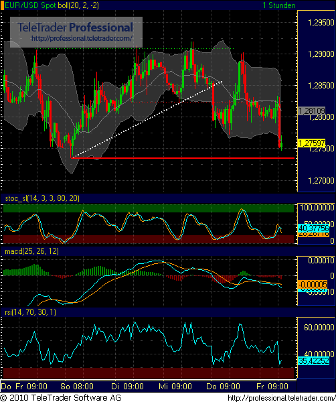
Task: Click the 'macd(25, 26, 12)' indicator label
Action: click(31, 251)
